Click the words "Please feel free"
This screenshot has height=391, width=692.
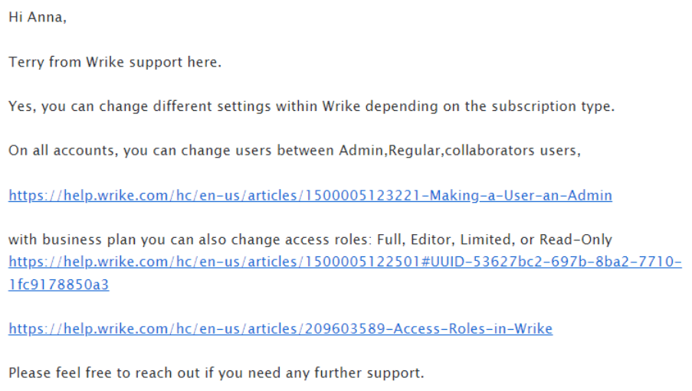tap(60, 373)
